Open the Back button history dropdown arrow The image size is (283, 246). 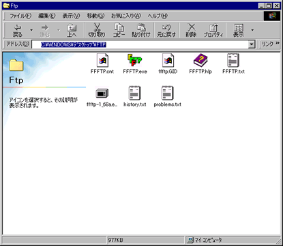coord(31,30)
